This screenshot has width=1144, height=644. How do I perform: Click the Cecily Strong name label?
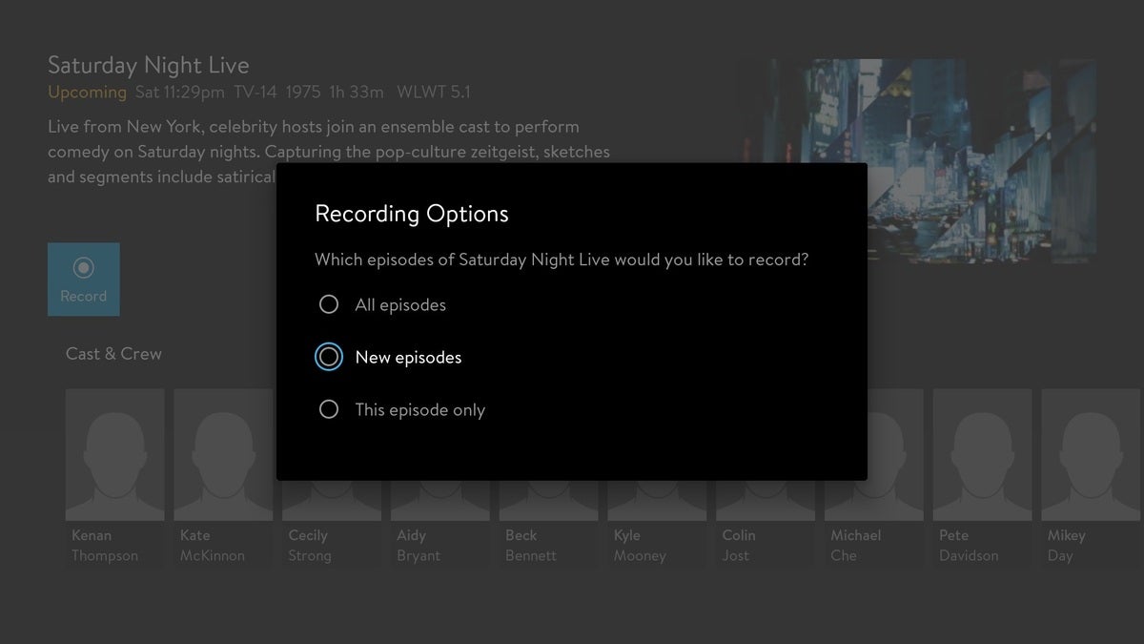click(x=310, y=546)
